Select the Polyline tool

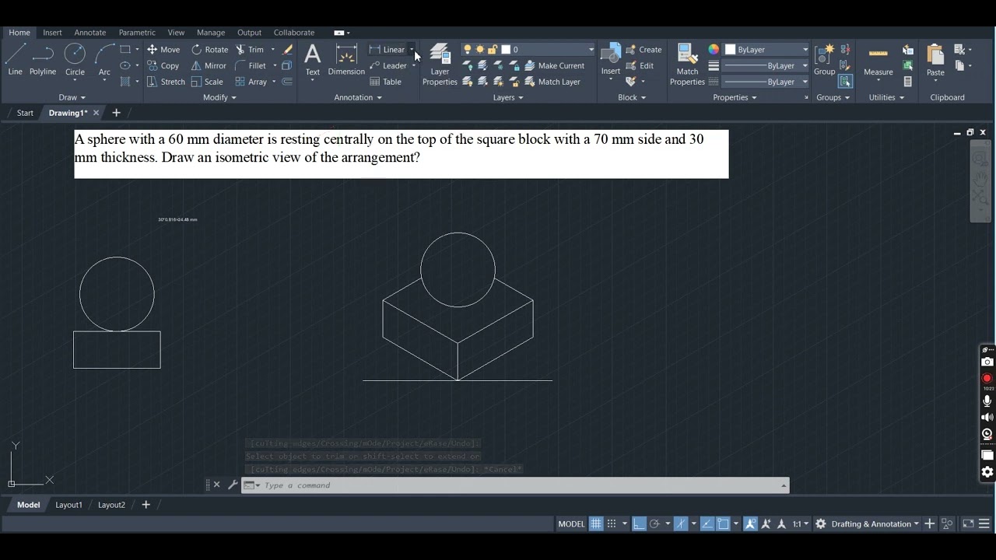point(43,60)
